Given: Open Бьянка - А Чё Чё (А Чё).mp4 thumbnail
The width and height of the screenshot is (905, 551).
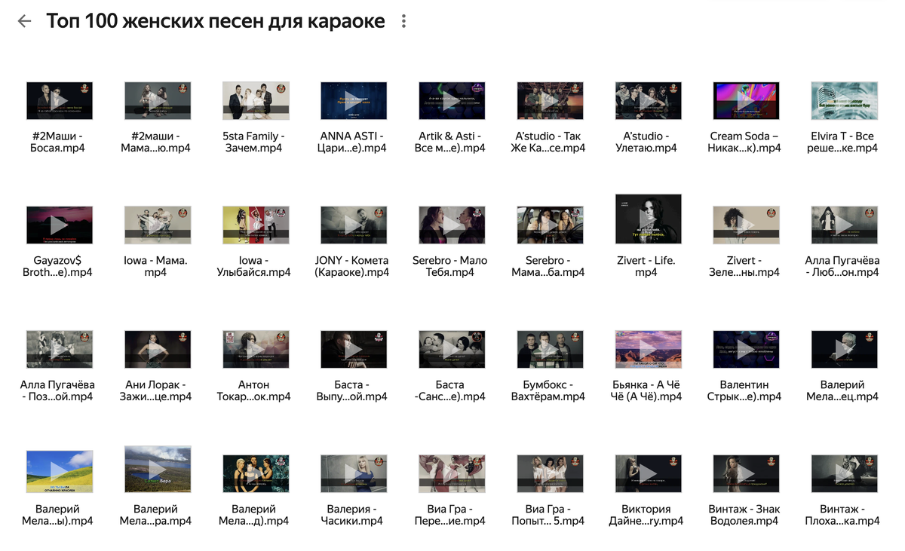Looking at the screenshot, I should point(648,349).
